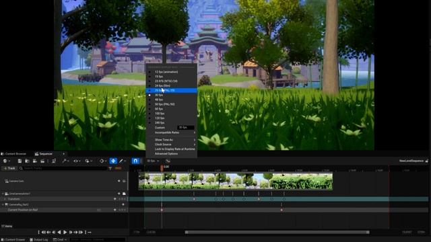Switch to the Content Browser tab
Image resolution: width=431 pixels, height=242 pixels.
point(13,154)
